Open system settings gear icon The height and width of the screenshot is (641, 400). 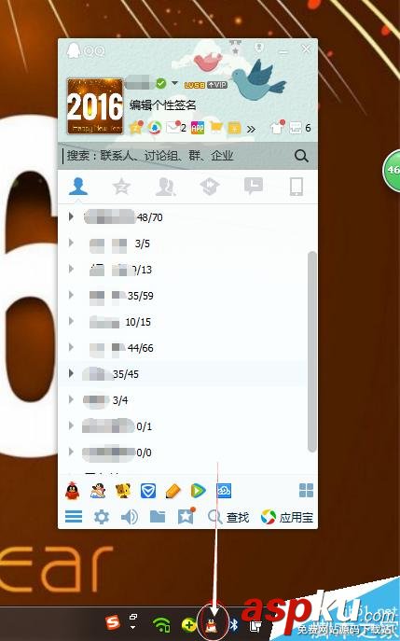pyautogui.click(x=102, y=517)
